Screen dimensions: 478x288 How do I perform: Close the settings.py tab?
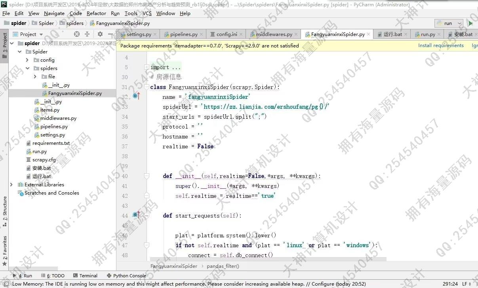[156, 35]
